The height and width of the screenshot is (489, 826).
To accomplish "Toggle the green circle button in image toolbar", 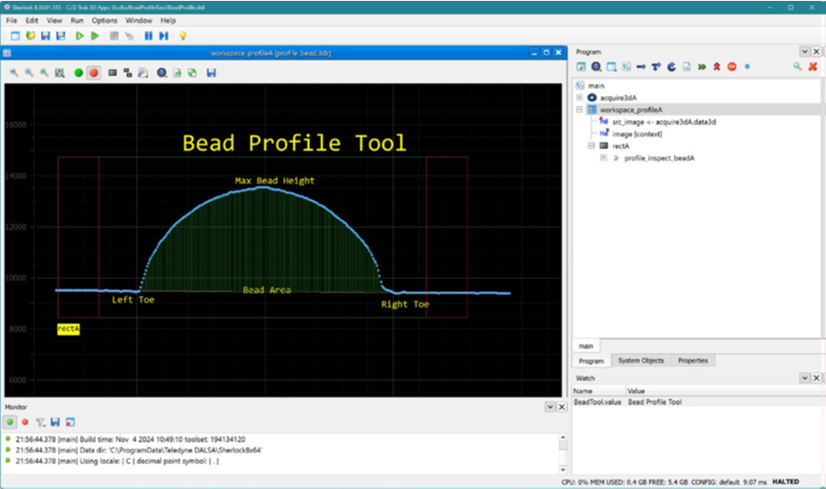I will 78,72.
